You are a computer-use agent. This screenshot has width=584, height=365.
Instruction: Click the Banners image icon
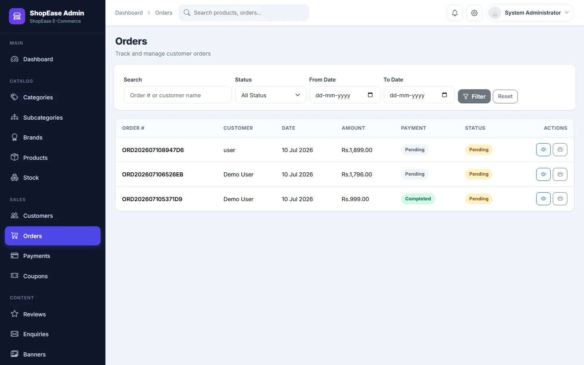tap(15, 354)
